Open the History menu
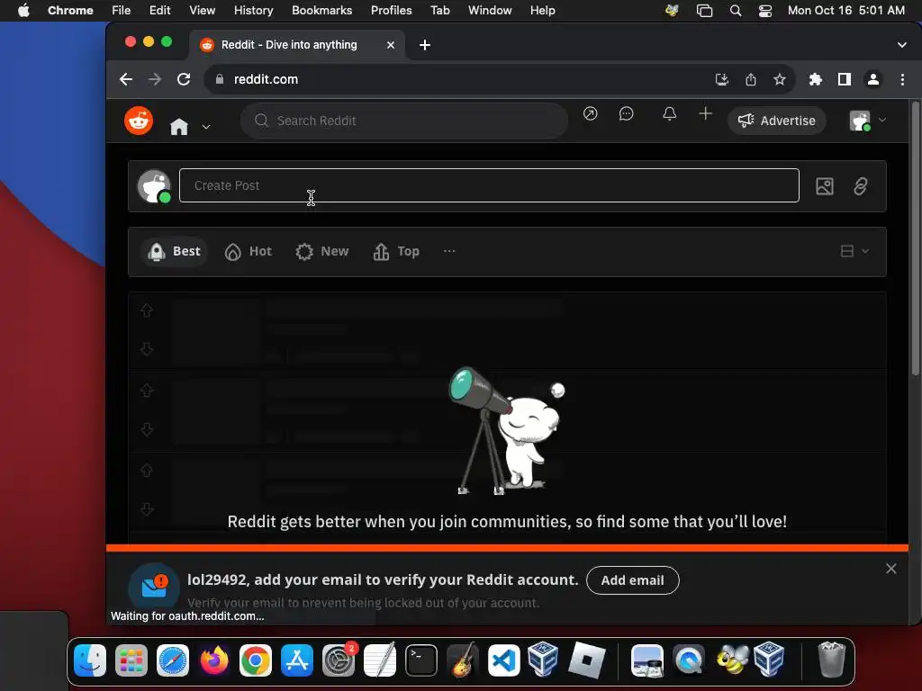The height and width of the screenshot is (691, 922). click(253, 11)
